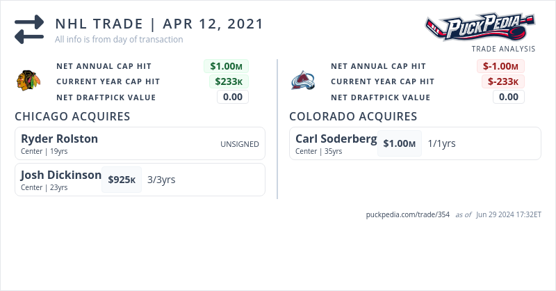
Task: Click Josh Dickinson's $925K cap hit badge
Action: (x=122, y=180)
